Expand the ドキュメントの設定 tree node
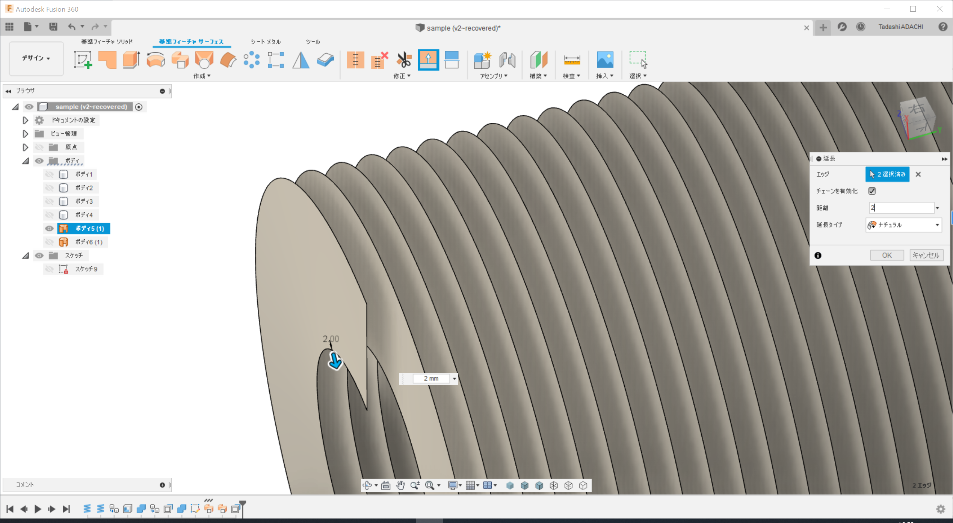This screenshot has height=523, width=953. coord(25,120)
